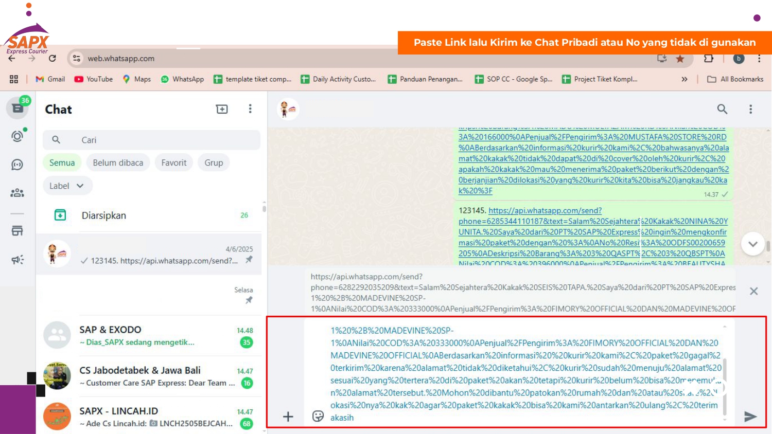Select the Favorit filter tab

(x=174, y=162)
